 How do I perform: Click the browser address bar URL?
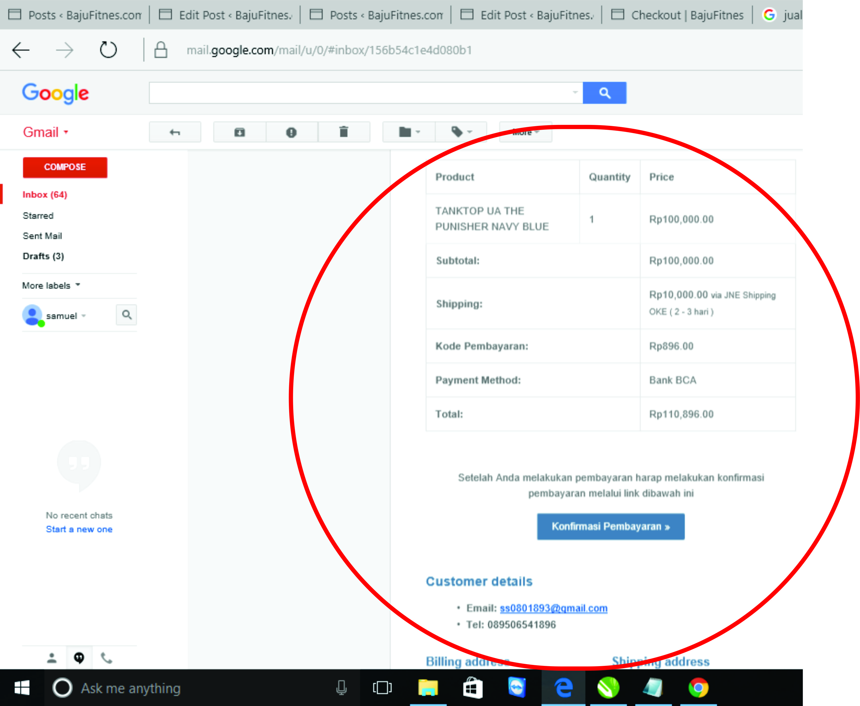[x=329, y=50]
